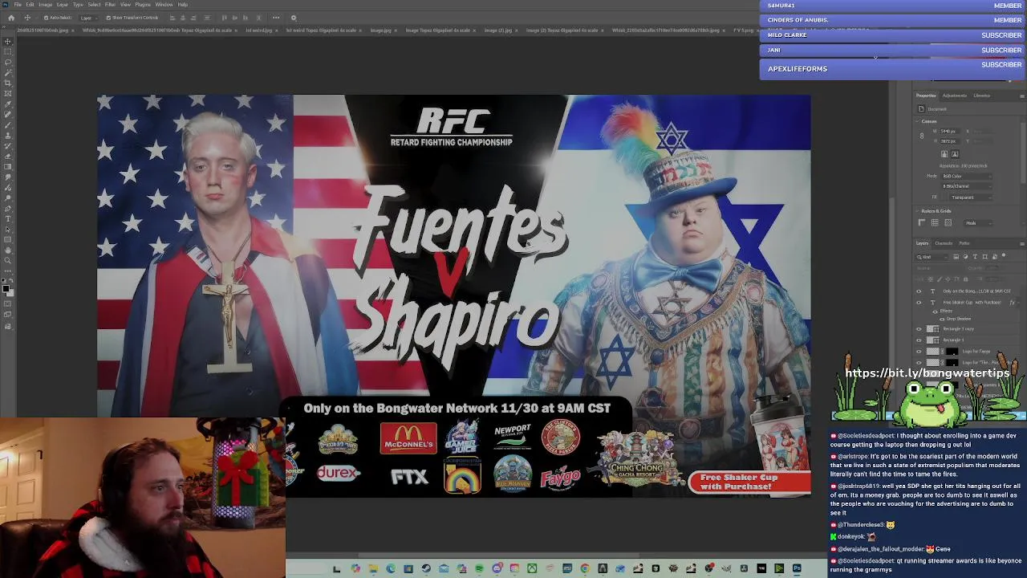Select the Healing Brush tool

pyautogui.click(x=8, y=113)
